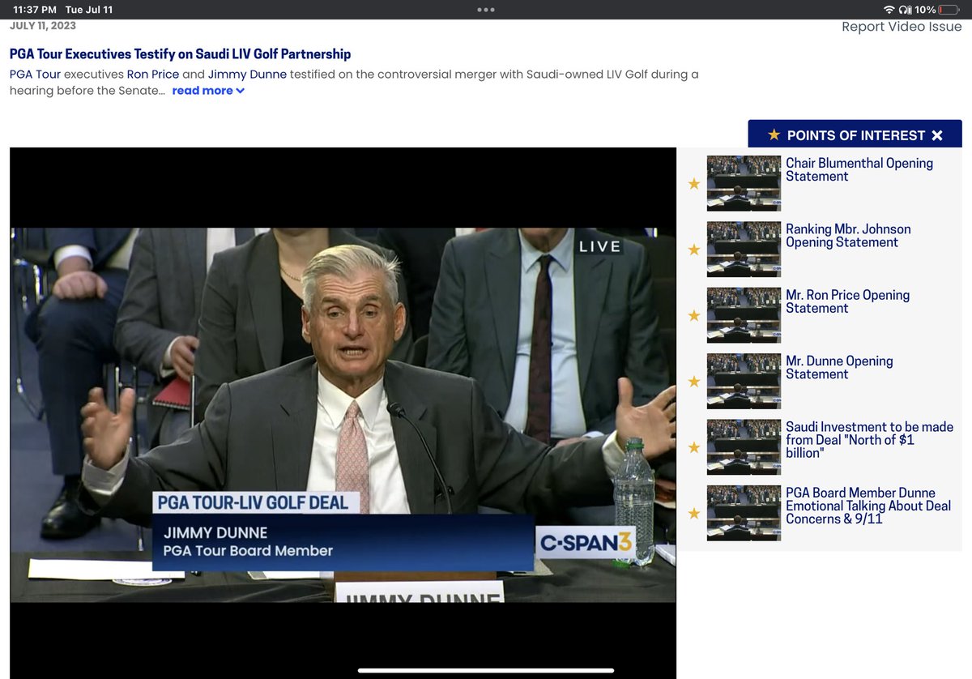Screen dimensions: 972x679
Task: Open Mr. Dunne Opening Statement thumbnail
Action: point(744,381)
